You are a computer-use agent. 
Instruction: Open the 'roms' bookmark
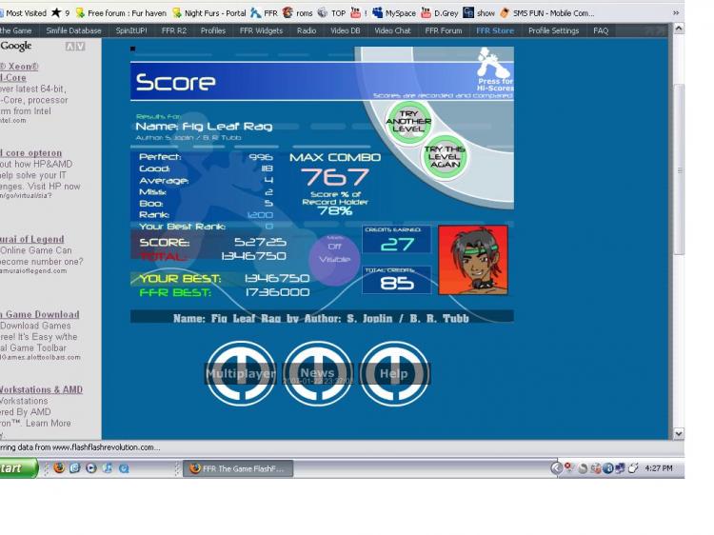(298, 13)
